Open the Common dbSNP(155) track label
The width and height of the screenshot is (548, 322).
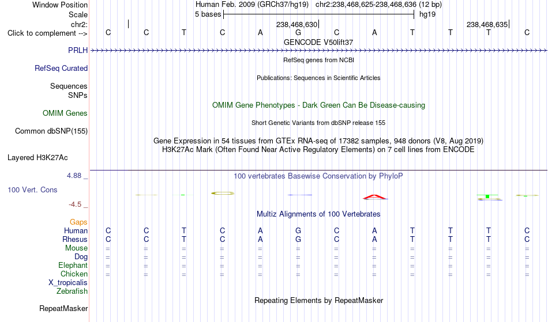(x=51, y=131)
